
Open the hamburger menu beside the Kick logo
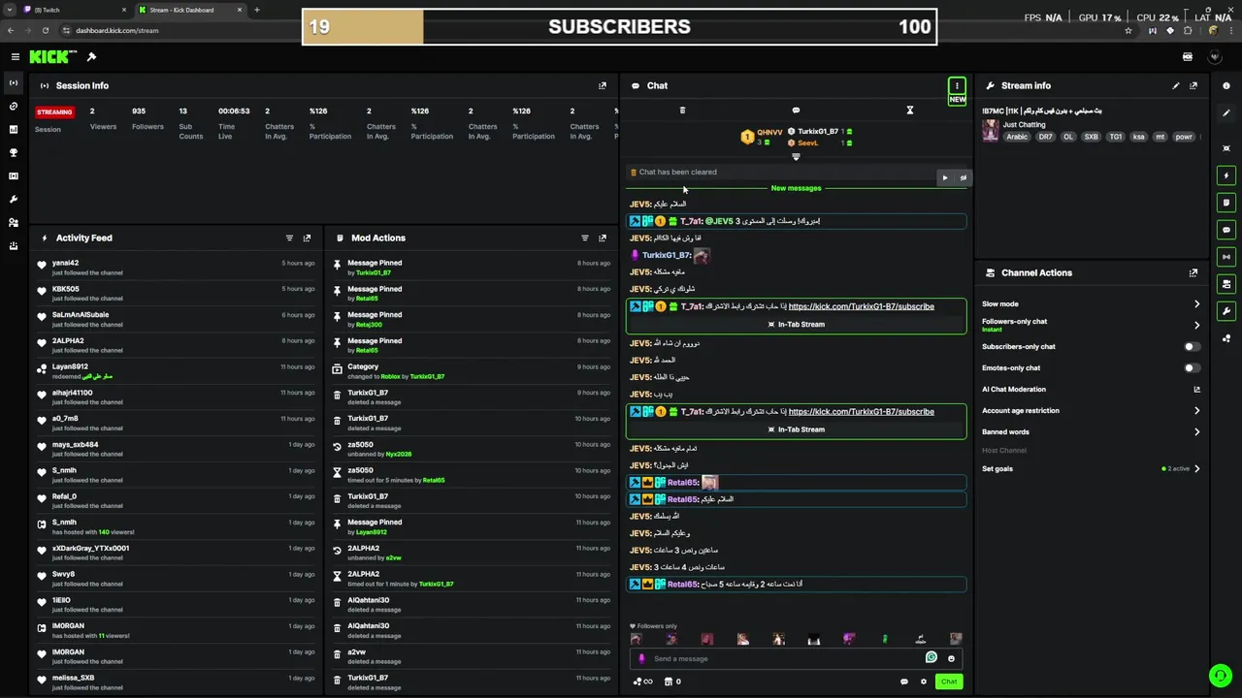coord(15,57)
